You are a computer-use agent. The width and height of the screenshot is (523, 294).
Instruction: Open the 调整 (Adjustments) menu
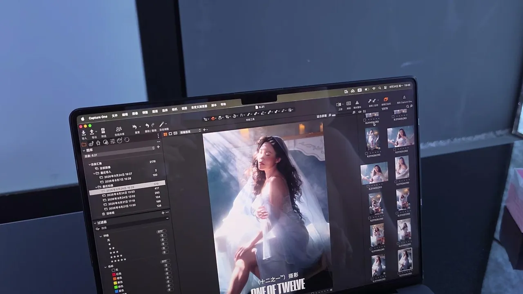click(145, 112)
